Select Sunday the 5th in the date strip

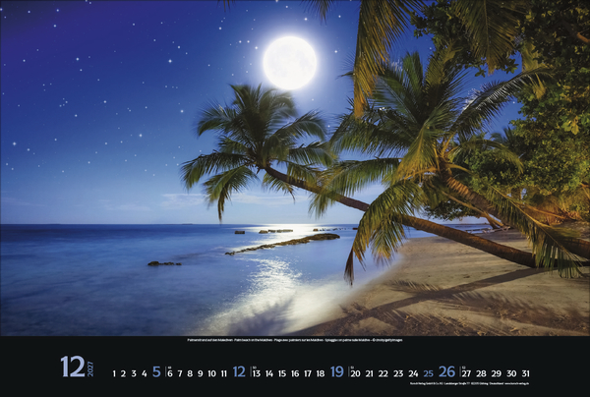(156, 372)
